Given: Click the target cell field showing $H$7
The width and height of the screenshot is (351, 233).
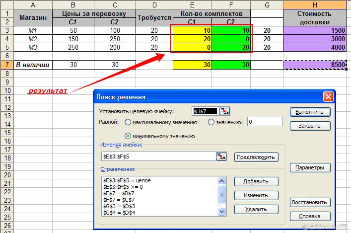Looking at the screenshot, I should (x=205, y=111).
